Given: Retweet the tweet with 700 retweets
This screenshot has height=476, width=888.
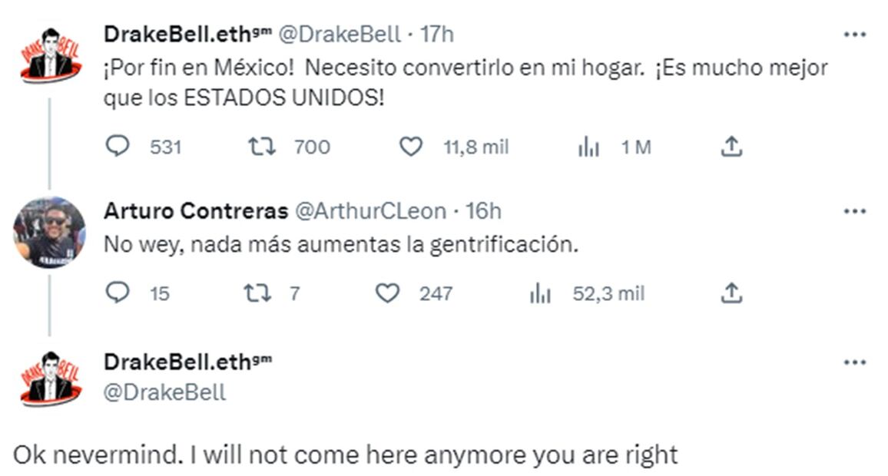Looking at the screenshot, I should [263, 146].
